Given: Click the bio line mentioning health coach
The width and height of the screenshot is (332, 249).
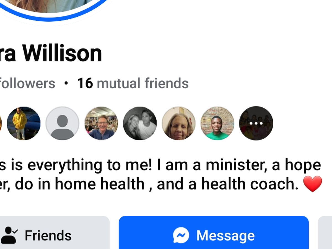Looking at the screenshot, I should pos(161,184).
